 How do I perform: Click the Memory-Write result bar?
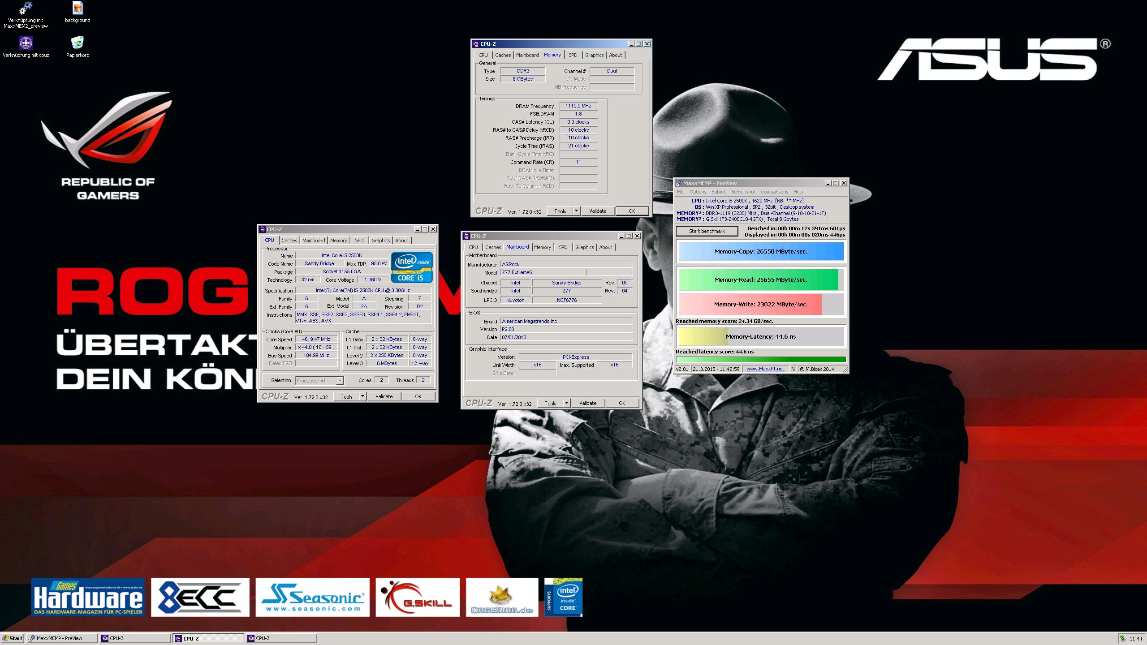[x=761, y=305]
